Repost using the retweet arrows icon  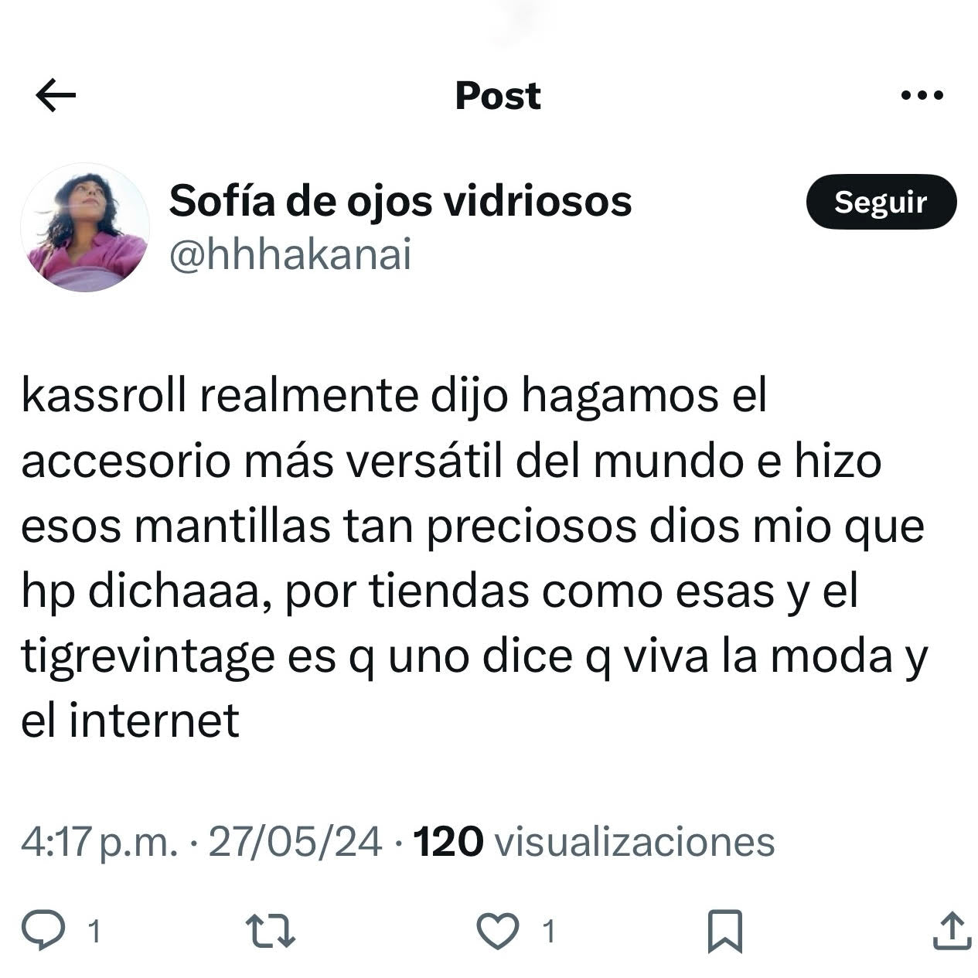270,931
